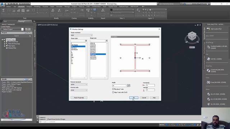This screenshot has height=129, width=230.
Task: Select FLANGE BLIND tool in palette
Action: pos(217,47)
